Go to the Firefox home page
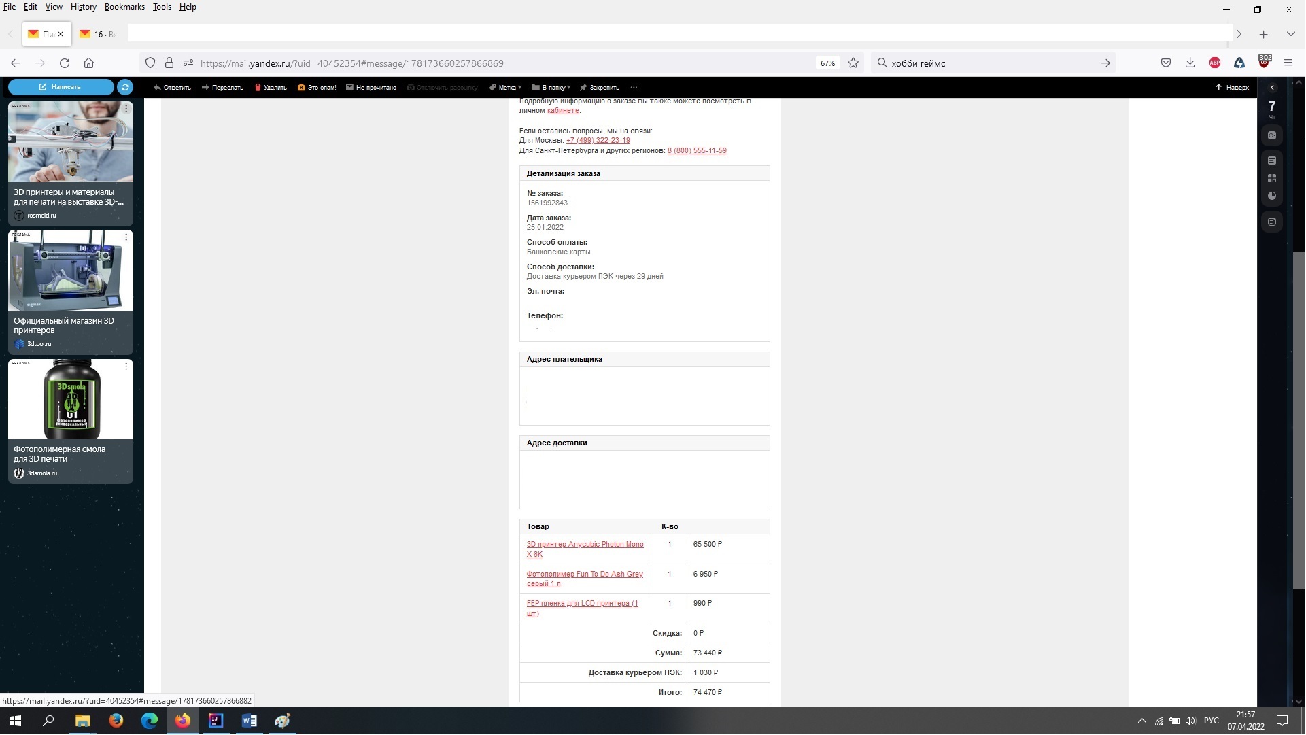This screenshot has width=1306, height=735. (x=88, y=63)
